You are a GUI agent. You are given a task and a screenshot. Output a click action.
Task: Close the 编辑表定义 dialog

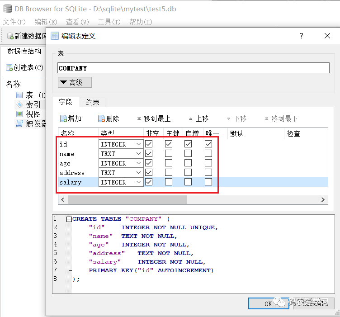[327, 36]
